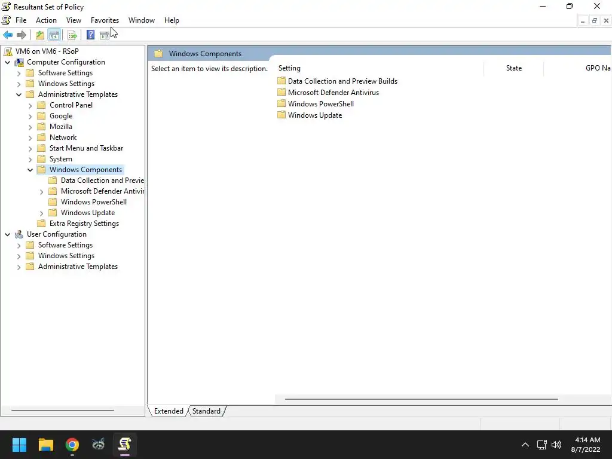The width and height of the screenshot is (612, 459).
Task: Open File Explorer from taskbar
Action: (x=45, y=445)
